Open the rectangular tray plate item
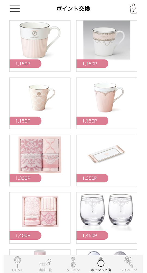 point(106,153)
